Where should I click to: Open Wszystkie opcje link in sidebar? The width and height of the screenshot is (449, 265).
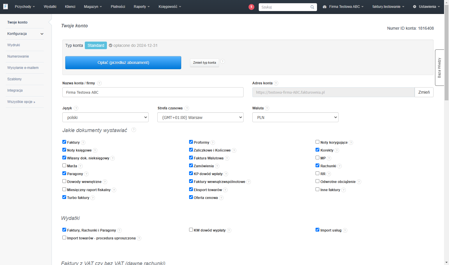[x=21, y=102]
